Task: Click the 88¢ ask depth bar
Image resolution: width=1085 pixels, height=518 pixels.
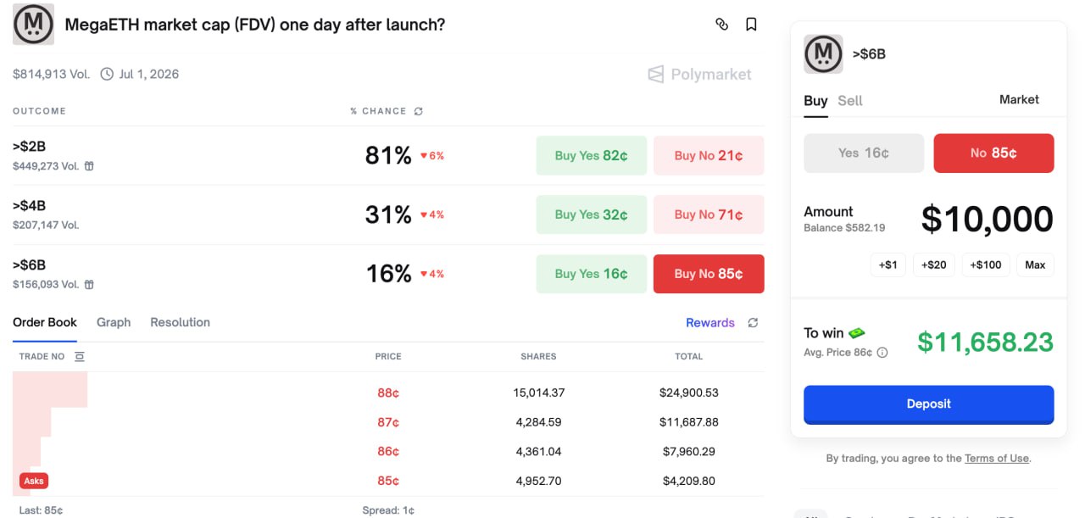Action: (50, 390)
